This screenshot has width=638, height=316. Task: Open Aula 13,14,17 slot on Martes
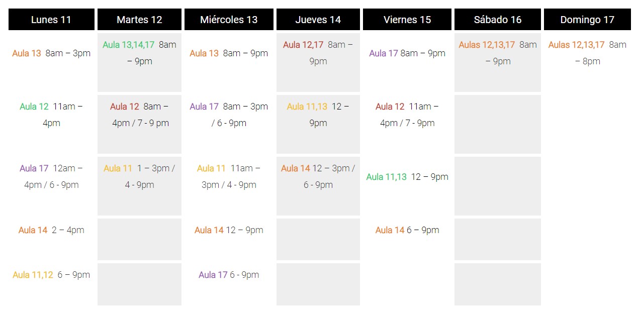[x=139, y=53]
